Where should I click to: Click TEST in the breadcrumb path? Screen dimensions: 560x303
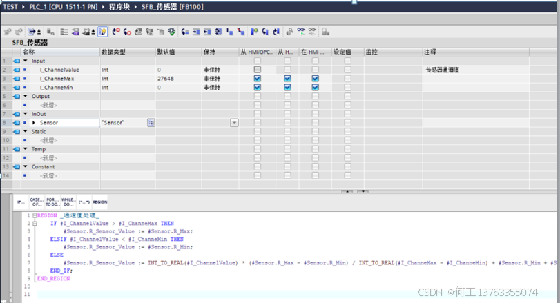10,7
